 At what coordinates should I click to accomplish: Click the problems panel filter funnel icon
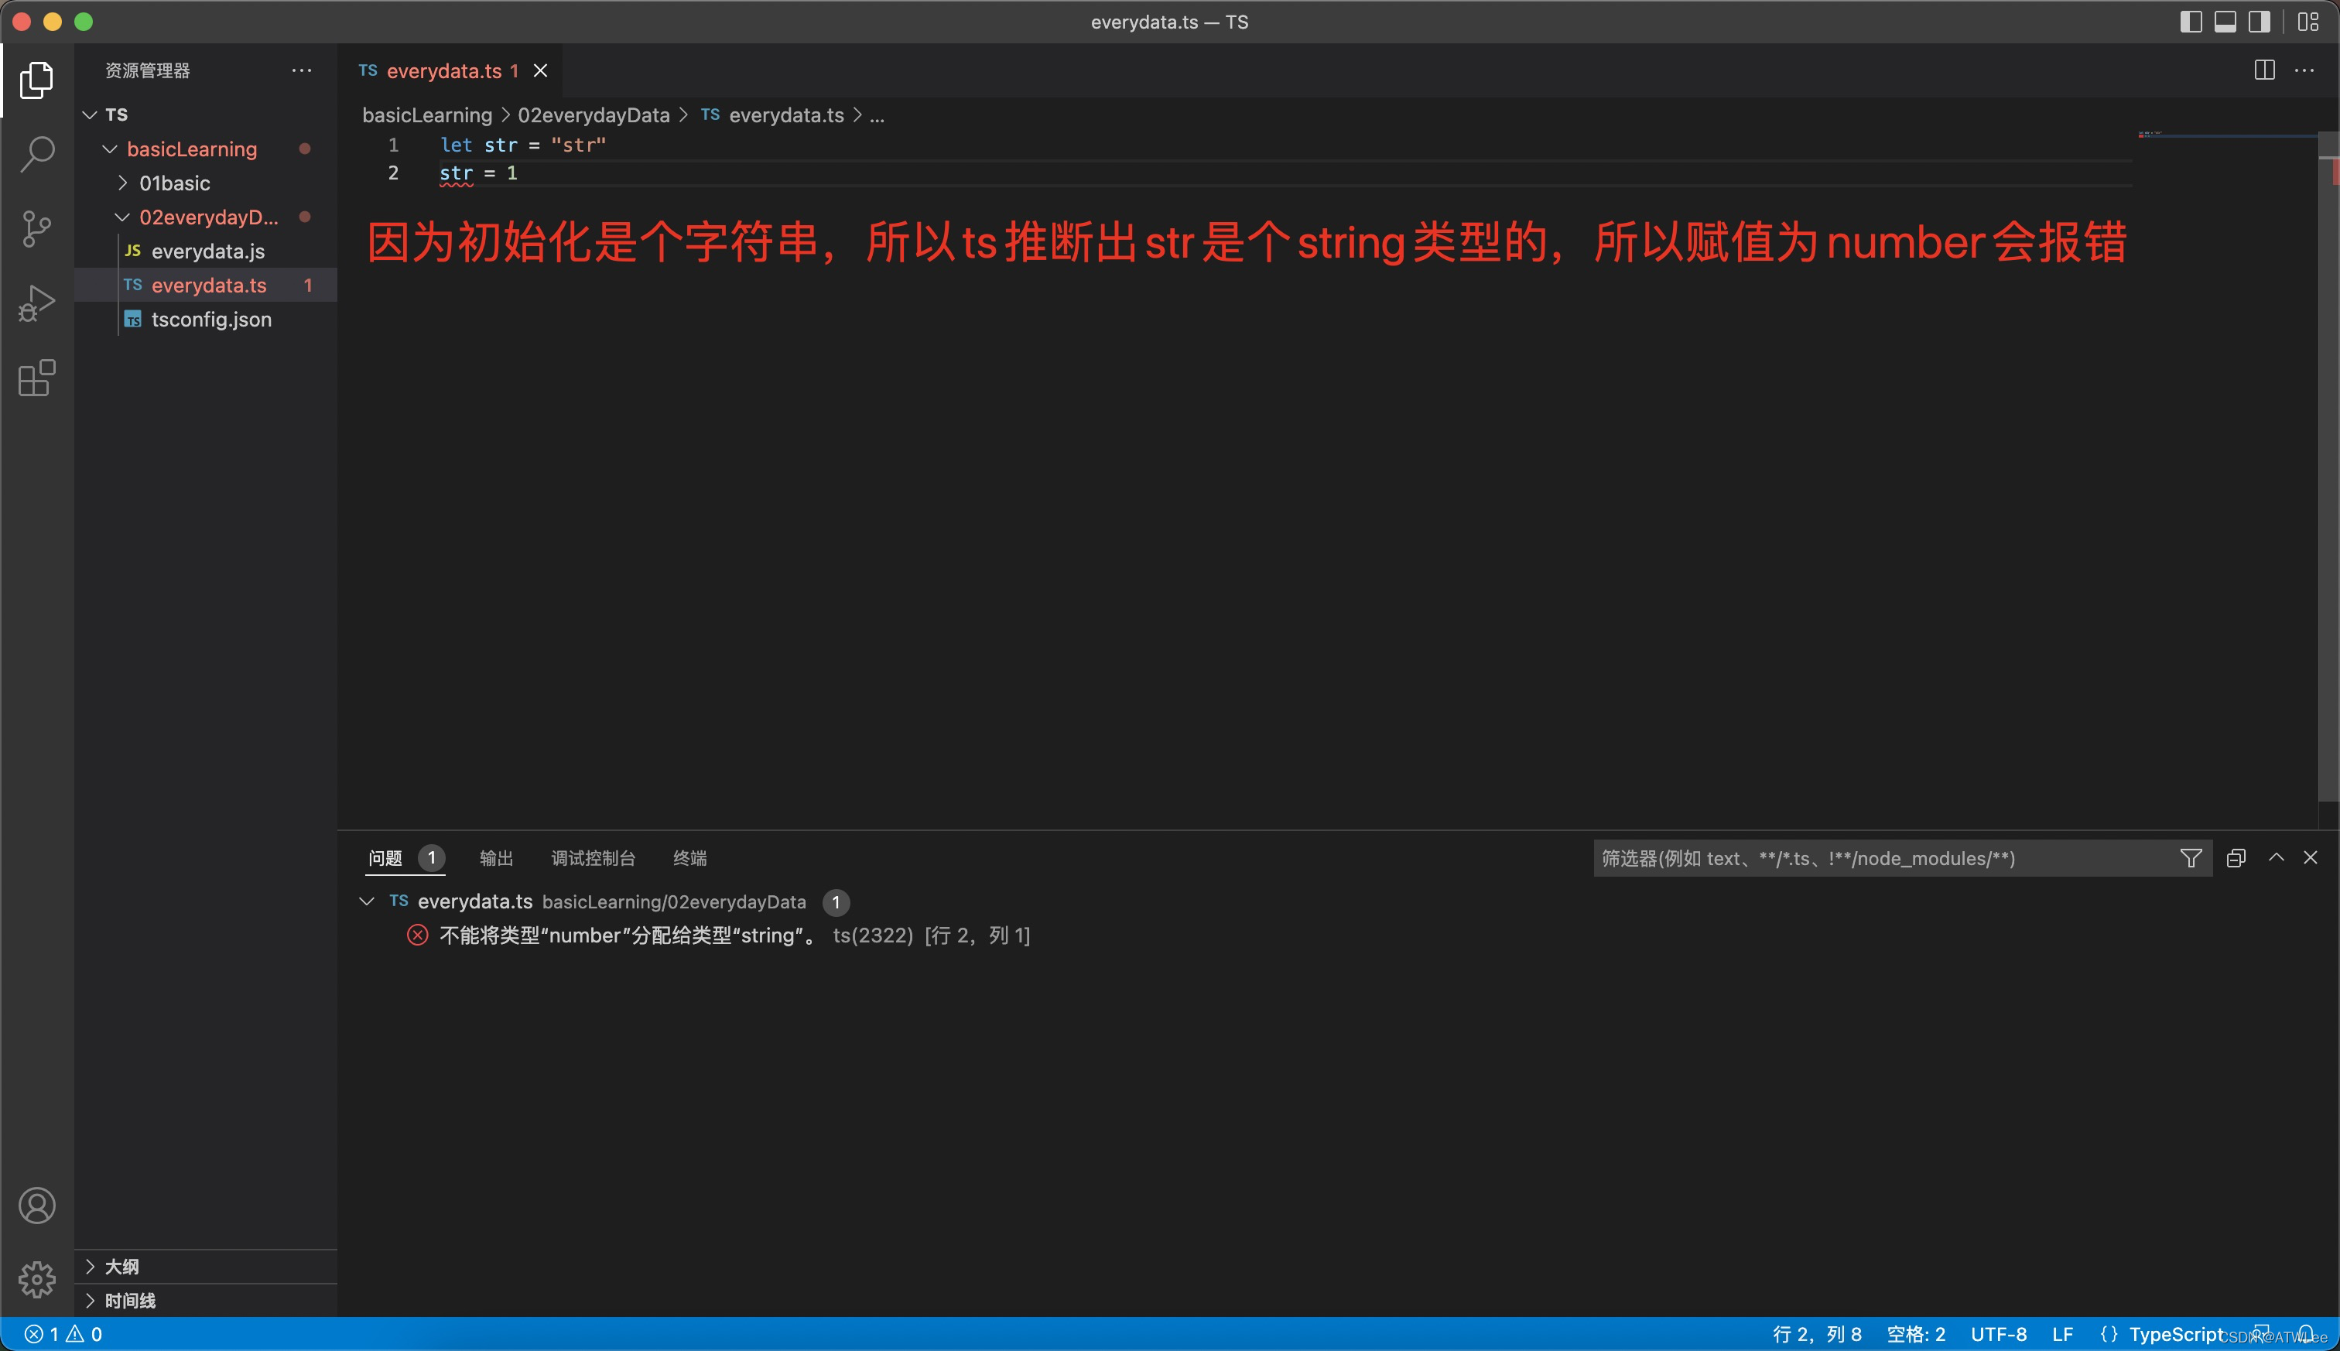2191,858
